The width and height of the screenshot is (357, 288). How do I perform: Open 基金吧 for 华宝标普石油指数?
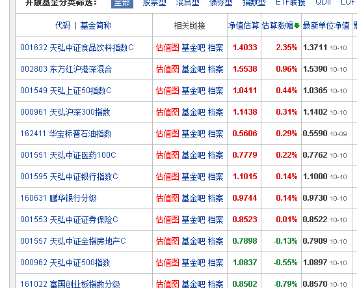(194, 134)
